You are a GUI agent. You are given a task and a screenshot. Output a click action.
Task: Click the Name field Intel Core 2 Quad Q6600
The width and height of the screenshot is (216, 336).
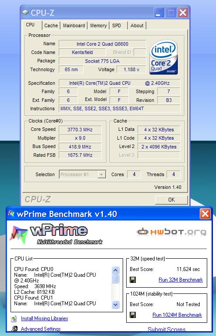(103, 44)
